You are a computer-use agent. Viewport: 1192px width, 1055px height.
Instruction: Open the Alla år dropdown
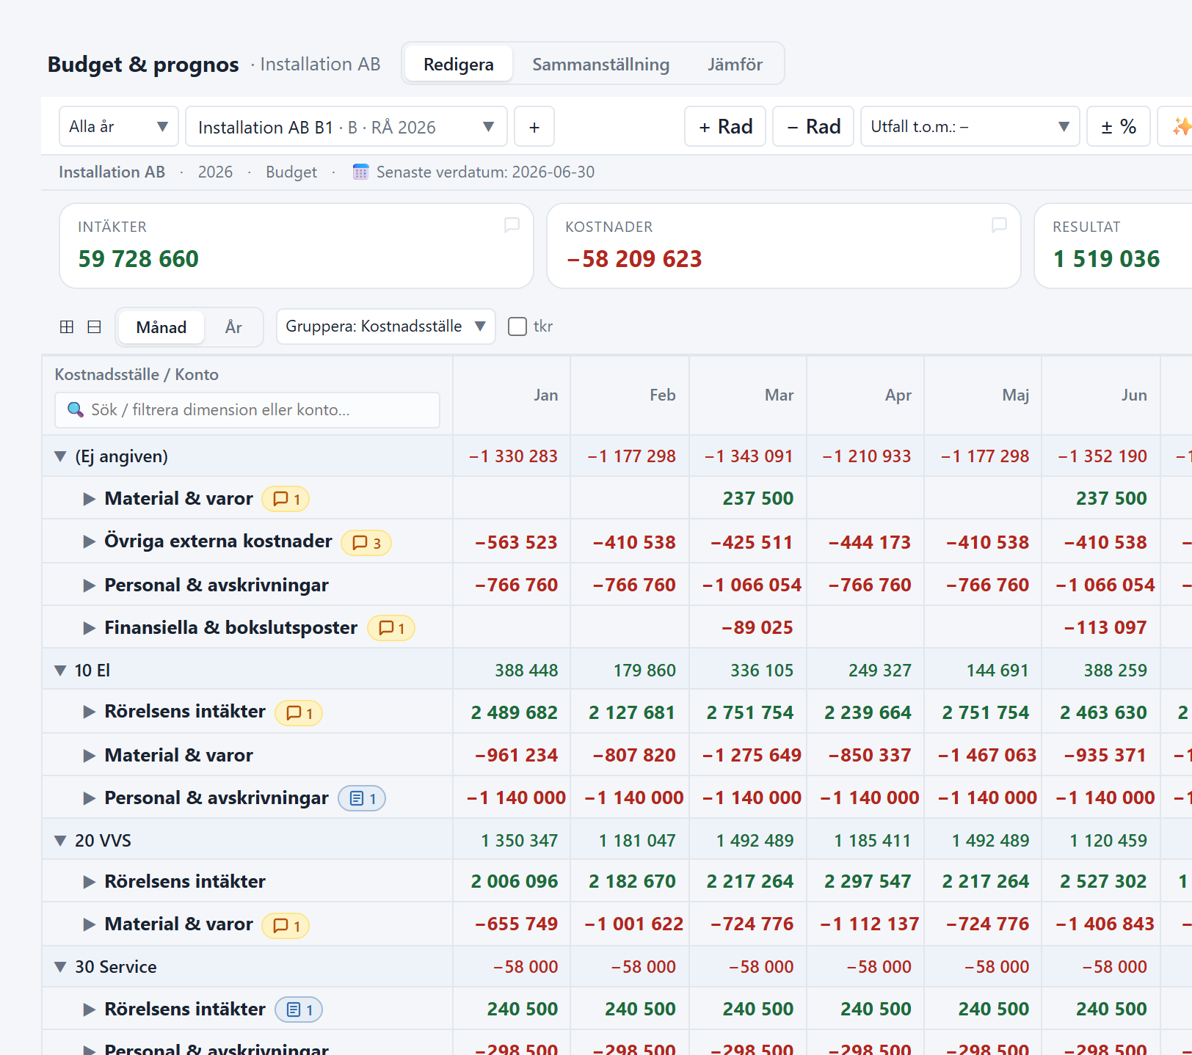pos(119,126)
